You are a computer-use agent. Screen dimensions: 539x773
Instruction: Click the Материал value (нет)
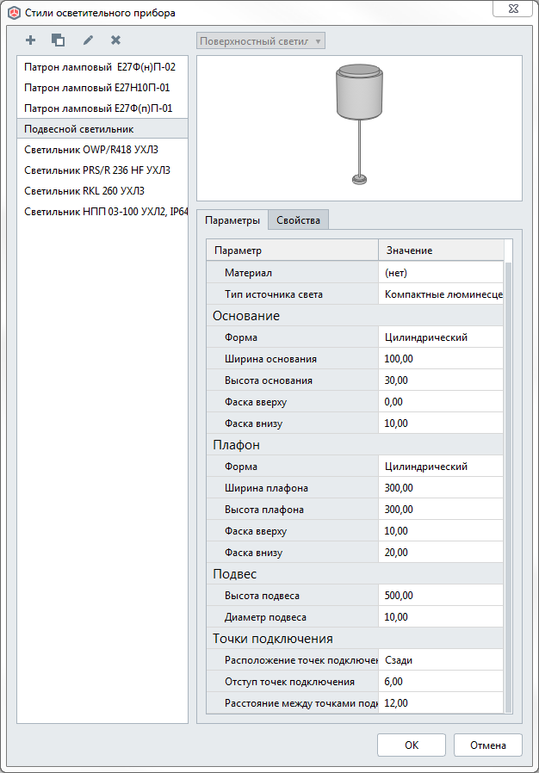coord(441,273)
